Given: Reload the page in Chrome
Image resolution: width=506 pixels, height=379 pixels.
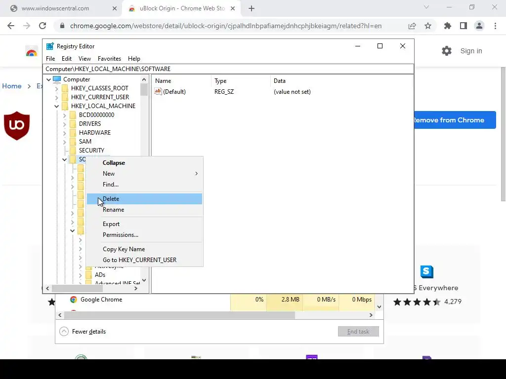Looking at the screenshot, I should coord(42,26).
